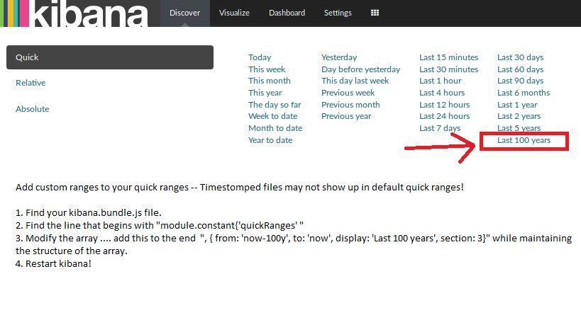Set range to Last 30 days
Viewport: 581px width, 332px height.
[520, 57]
